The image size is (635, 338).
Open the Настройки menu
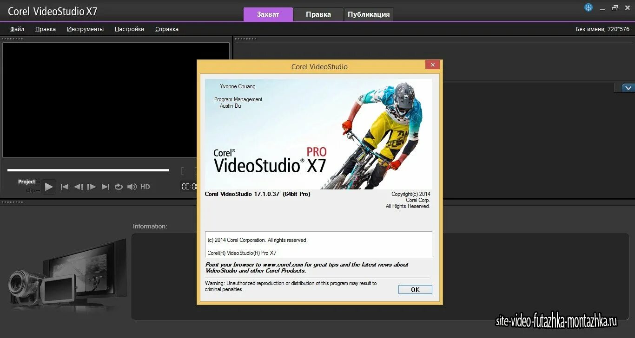(x=129, y=29)
